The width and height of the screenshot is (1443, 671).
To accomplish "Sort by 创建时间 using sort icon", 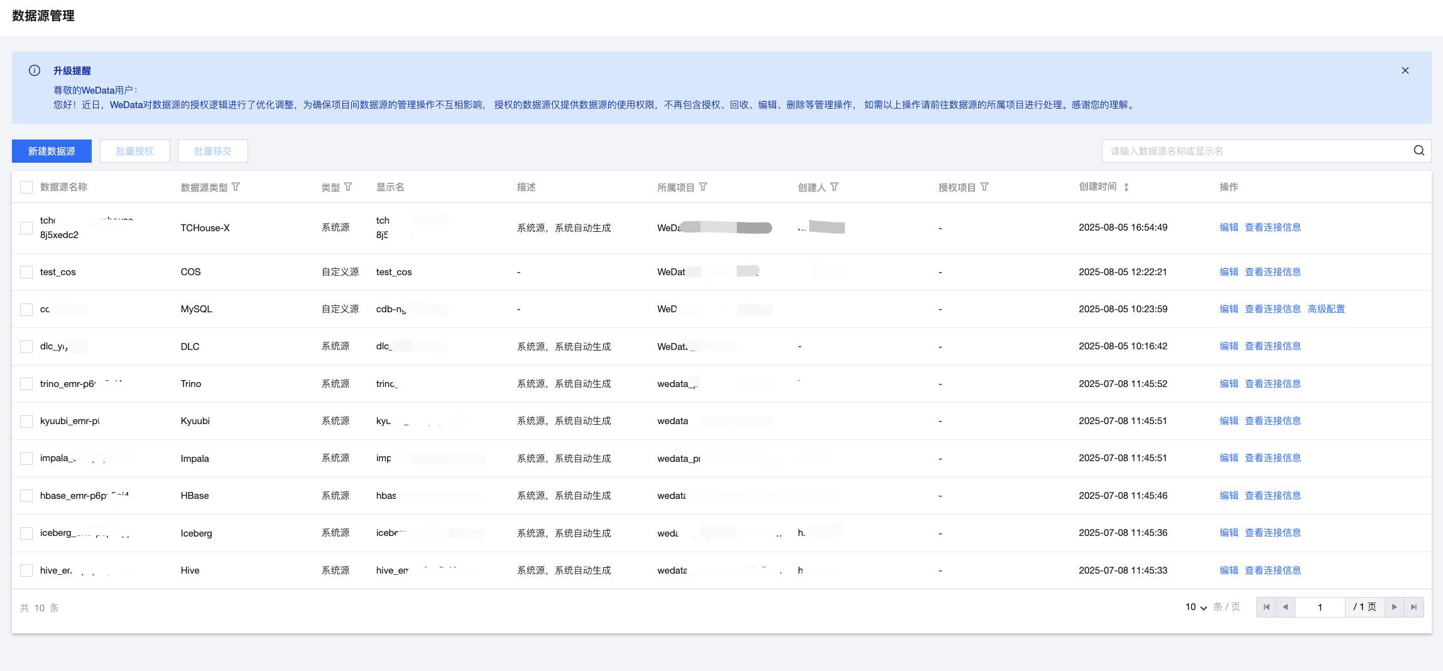I will [x=1126, y=187].
